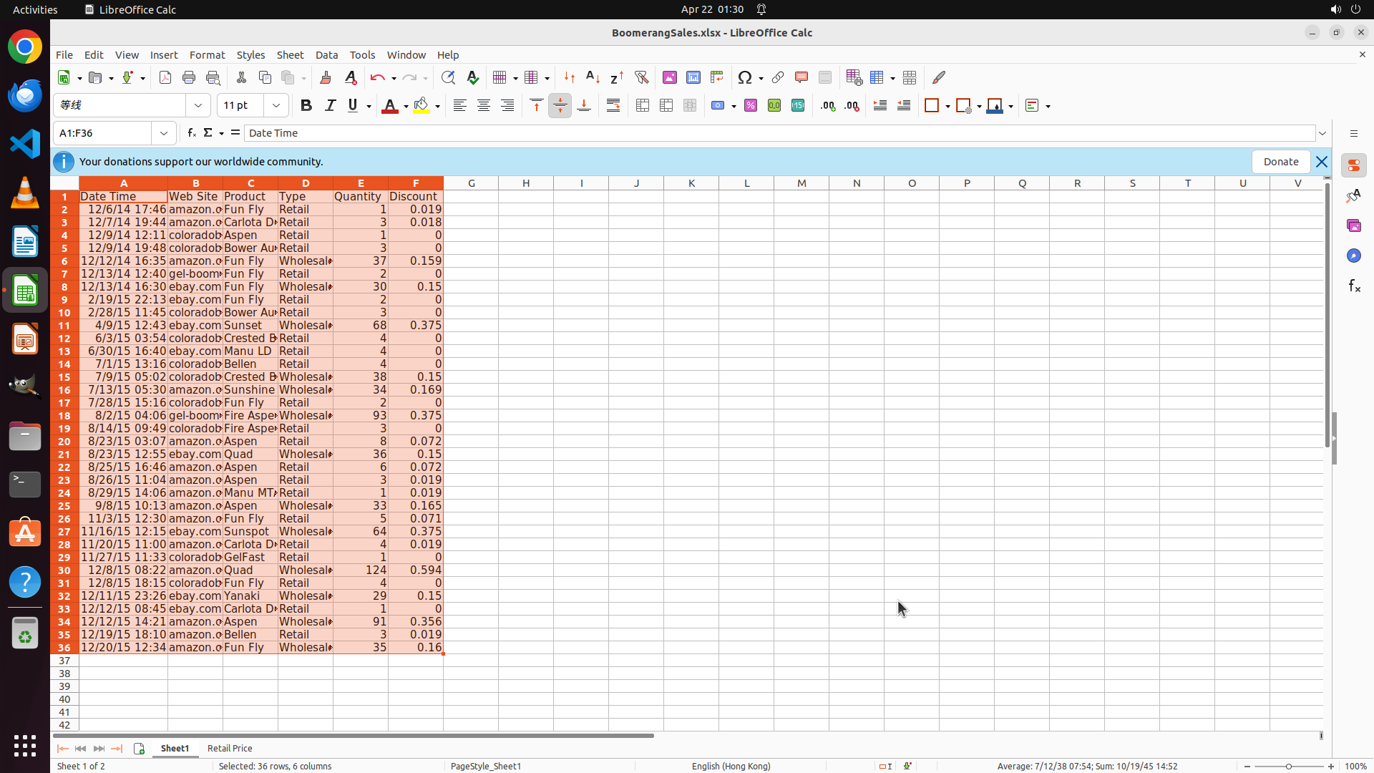The width and height of the screenshot is (1374, 773).
Task: Open the Data menu
Action: pyautogui.click(x=326, y=55)
